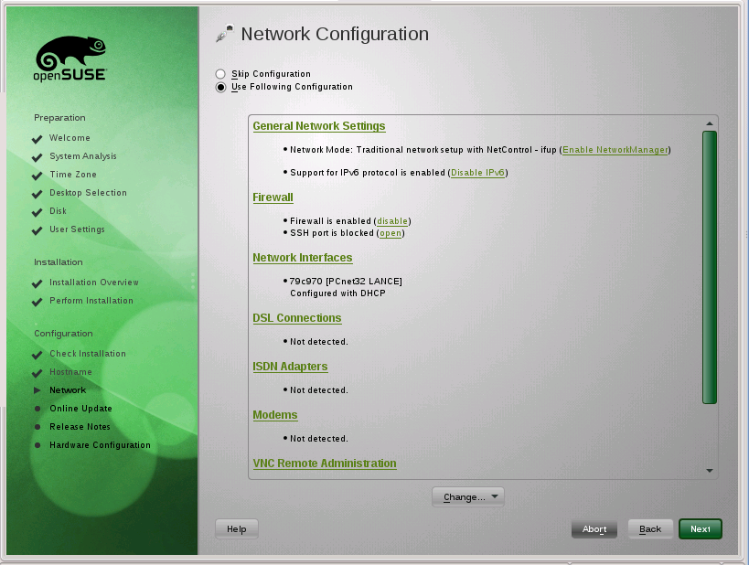Click the checkmark beside Check Installation

pyautogui.click(x=37, y=355)
